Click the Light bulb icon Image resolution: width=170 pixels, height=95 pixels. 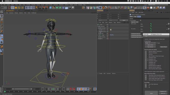pos(73,8)
